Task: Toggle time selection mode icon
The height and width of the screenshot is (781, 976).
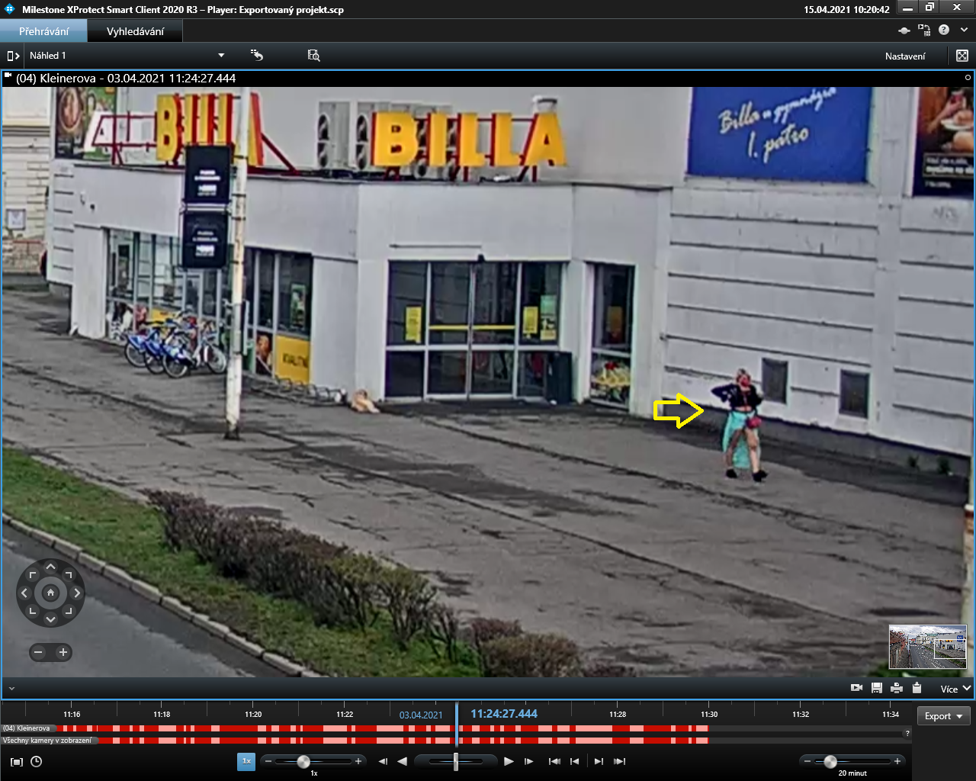Action: (x=17, y=761)
